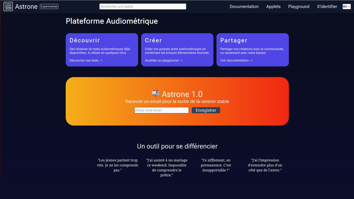
Task: Click S'identifier to sign in
Action: click(327, 6)
